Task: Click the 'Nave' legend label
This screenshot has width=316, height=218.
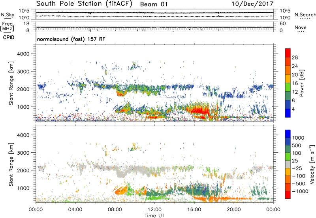Action: [301, 27]
